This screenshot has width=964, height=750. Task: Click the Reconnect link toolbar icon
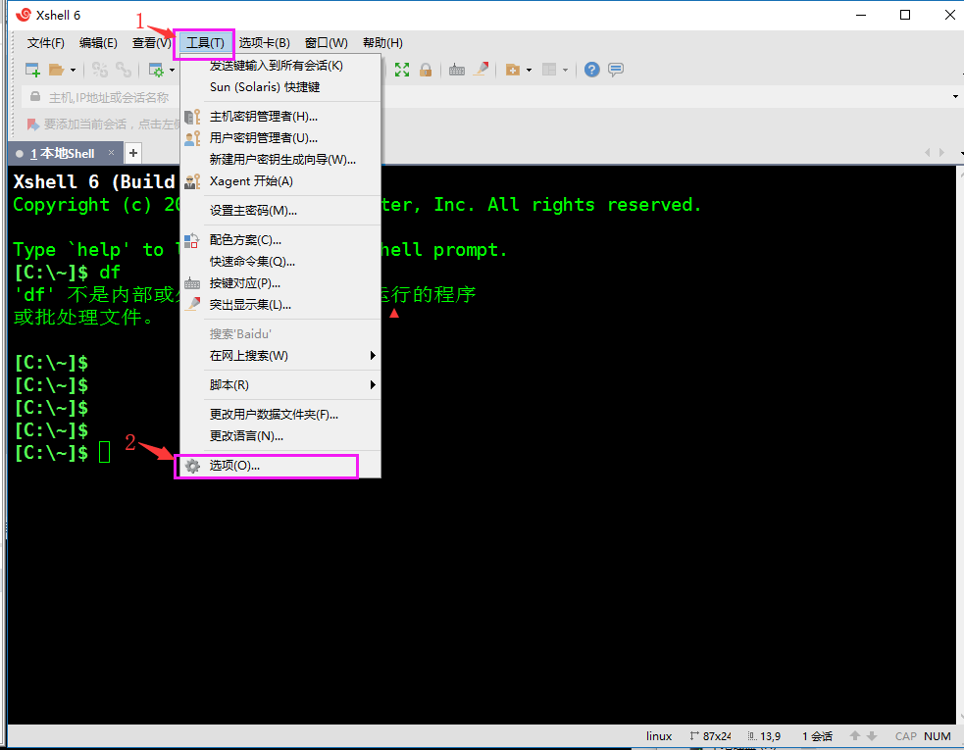pos(124,70)
